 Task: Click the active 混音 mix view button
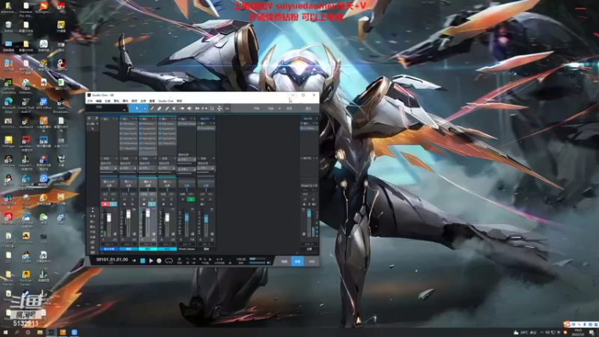click(297, 261)
